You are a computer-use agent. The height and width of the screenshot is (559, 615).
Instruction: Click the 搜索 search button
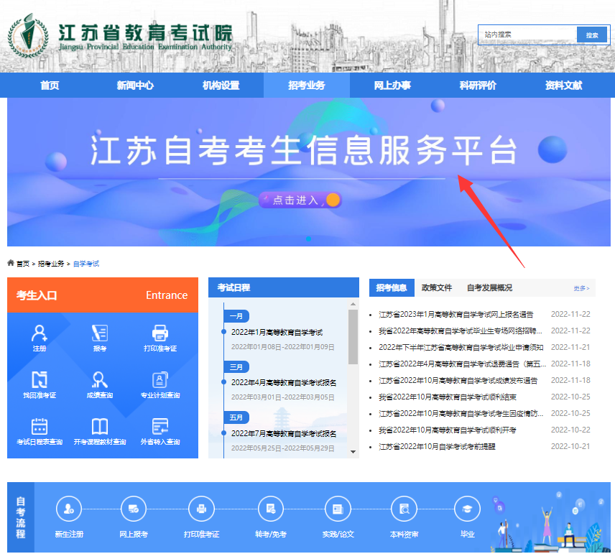(x=592, y=35)
